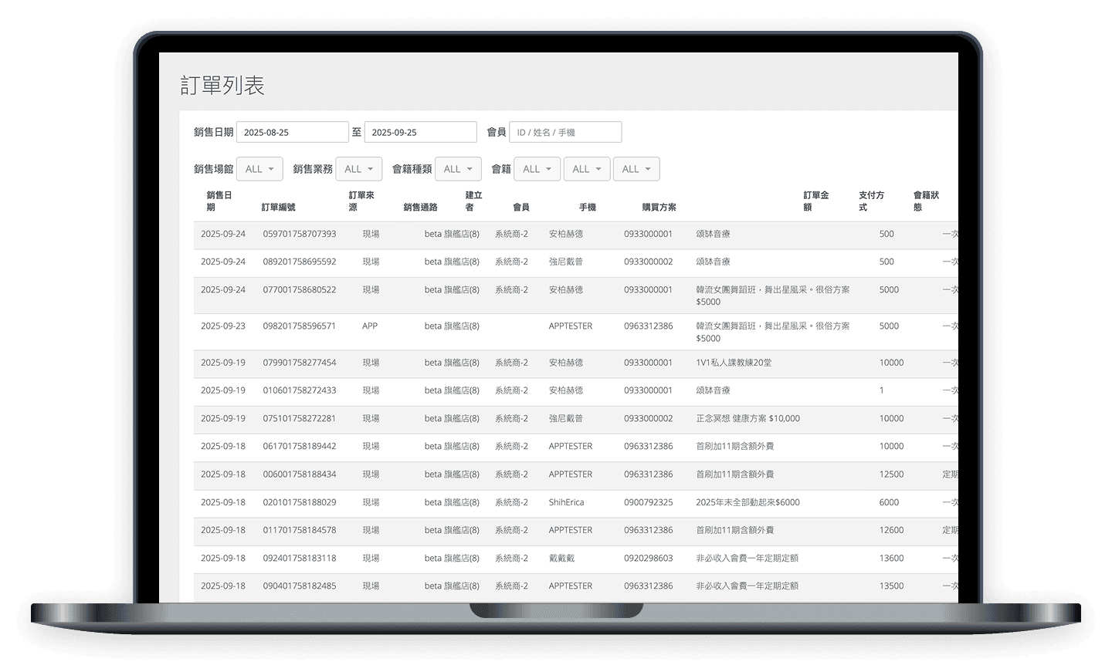
Task: Expand the 銷售業務 filter dropdown
Action: pyautogui.click(x=359, y=168)
